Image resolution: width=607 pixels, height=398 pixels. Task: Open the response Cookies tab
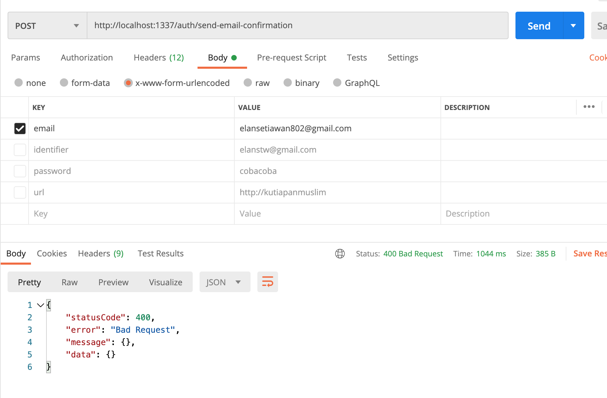point(52,254)
